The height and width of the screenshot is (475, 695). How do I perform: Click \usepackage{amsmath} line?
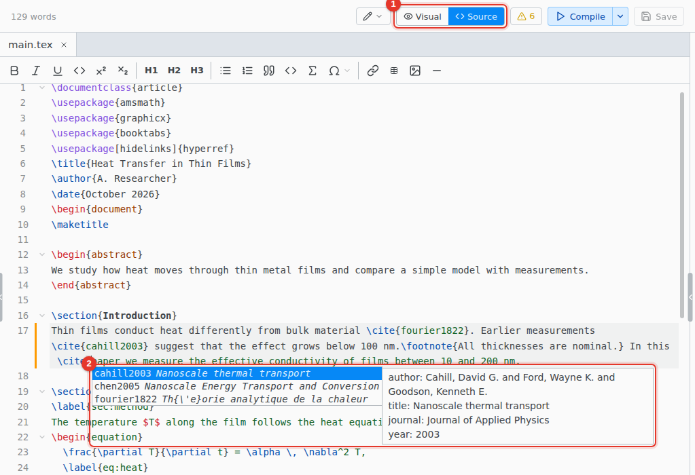108,102
